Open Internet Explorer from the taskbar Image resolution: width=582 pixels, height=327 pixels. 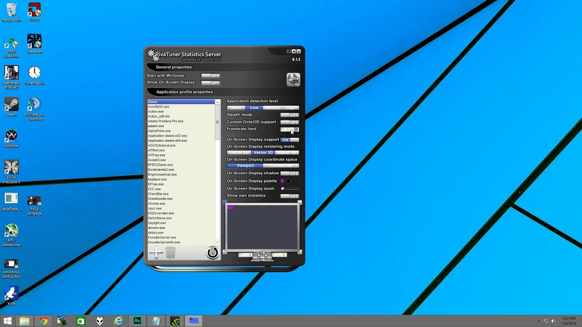point(118,321)
